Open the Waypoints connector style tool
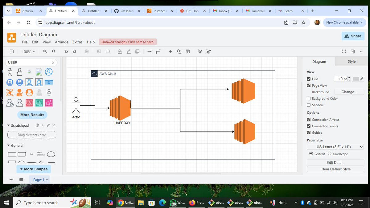Viewport: 370px width, 208px height. 158,51
